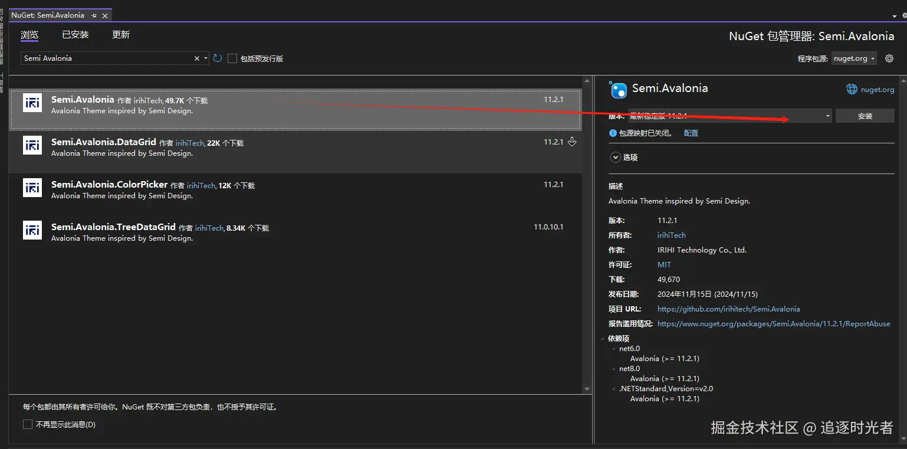Viewport: 907px width, 449px height.
Task: Click the Semi.Avalonia heading in details pane
Action: pos(670,89)
